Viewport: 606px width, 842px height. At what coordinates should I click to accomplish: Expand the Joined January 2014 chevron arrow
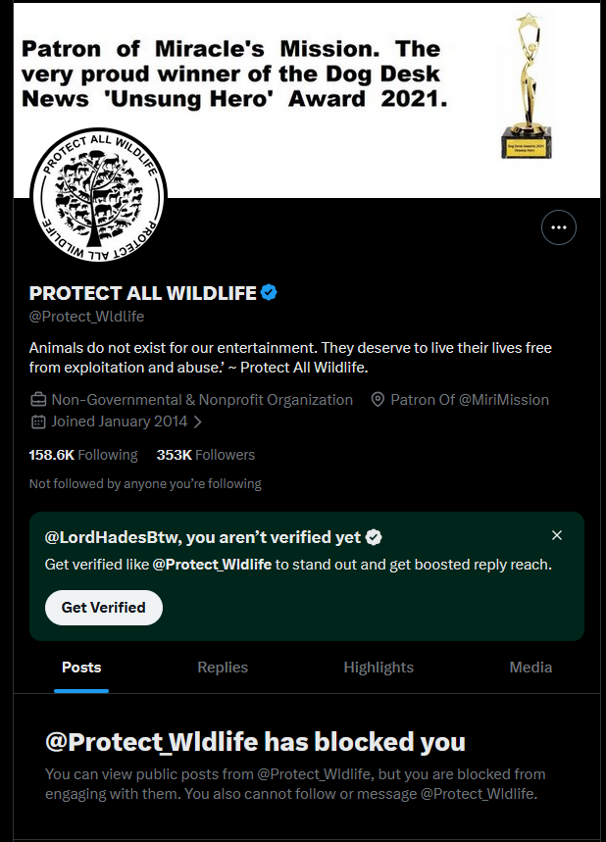click(x=198, y=422)
